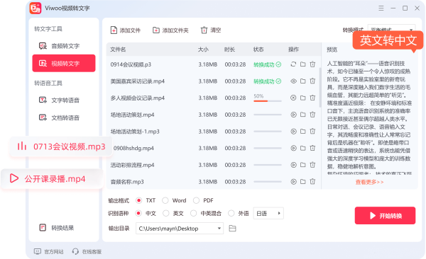Select Word output format
Image resolution: width=426 pixels, height=259 pixels.
(x=165, y=200)
